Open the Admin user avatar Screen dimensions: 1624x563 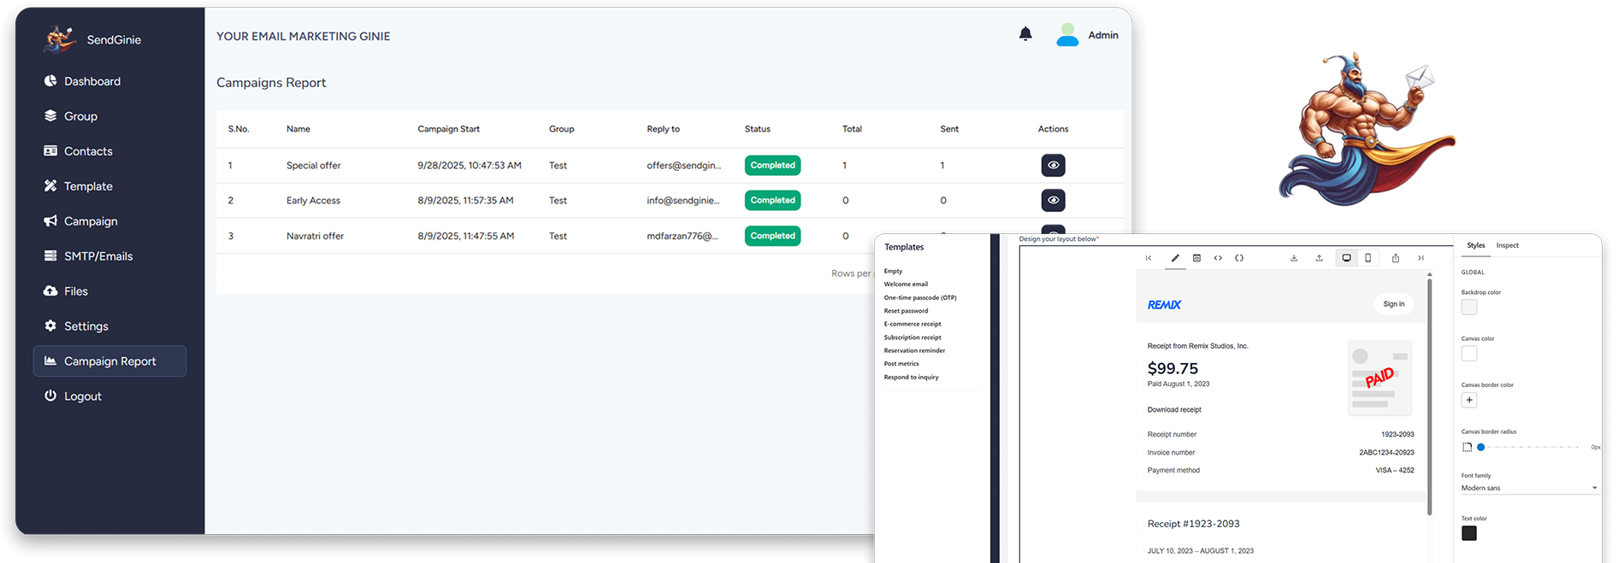(x=1067, y=35)
